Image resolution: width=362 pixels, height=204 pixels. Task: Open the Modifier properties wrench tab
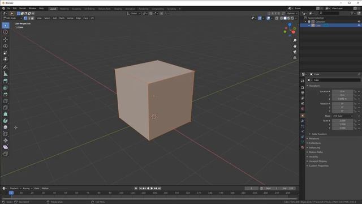tap(303, 121)
